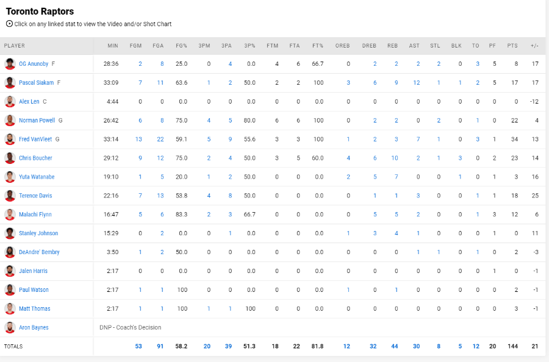Click the AST column header

point(414,46)
